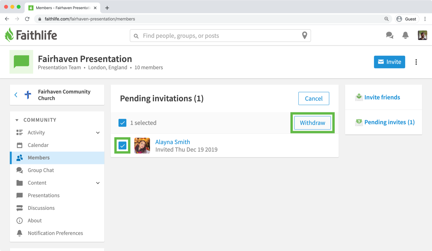
Task: Open Notification Preferences in the sidebar
Action: [55, 233]
